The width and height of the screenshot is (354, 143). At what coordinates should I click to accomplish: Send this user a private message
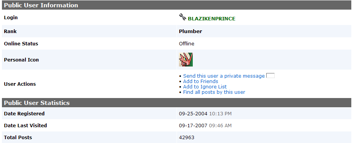coord(224,76)
